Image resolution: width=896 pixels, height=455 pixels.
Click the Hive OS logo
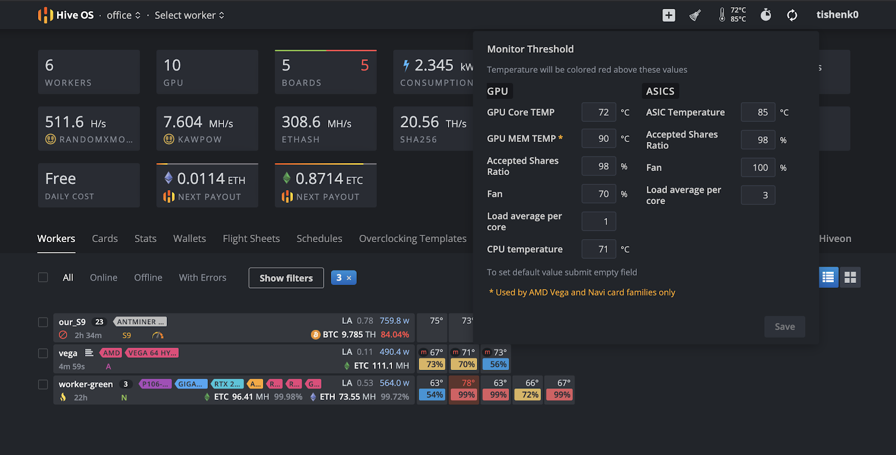66,15
